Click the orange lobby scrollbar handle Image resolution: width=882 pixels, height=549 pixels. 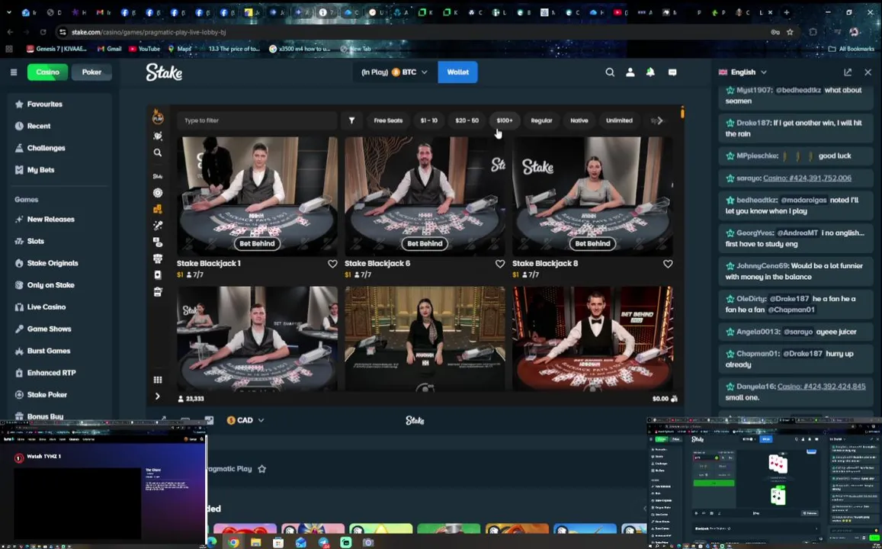[x=682, y=113]
